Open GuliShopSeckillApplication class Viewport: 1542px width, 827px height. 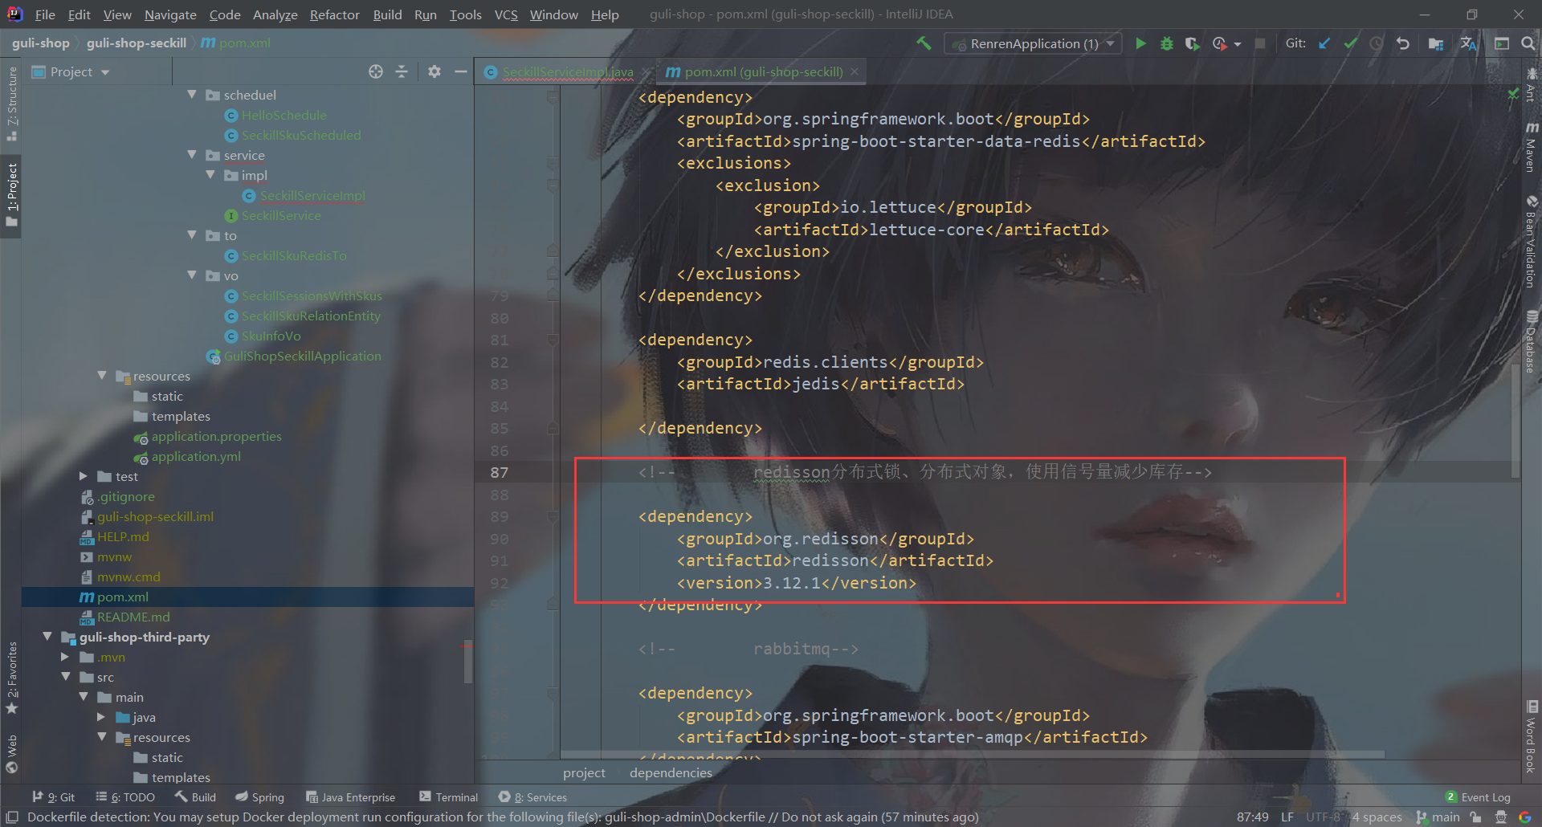point(302,356)
